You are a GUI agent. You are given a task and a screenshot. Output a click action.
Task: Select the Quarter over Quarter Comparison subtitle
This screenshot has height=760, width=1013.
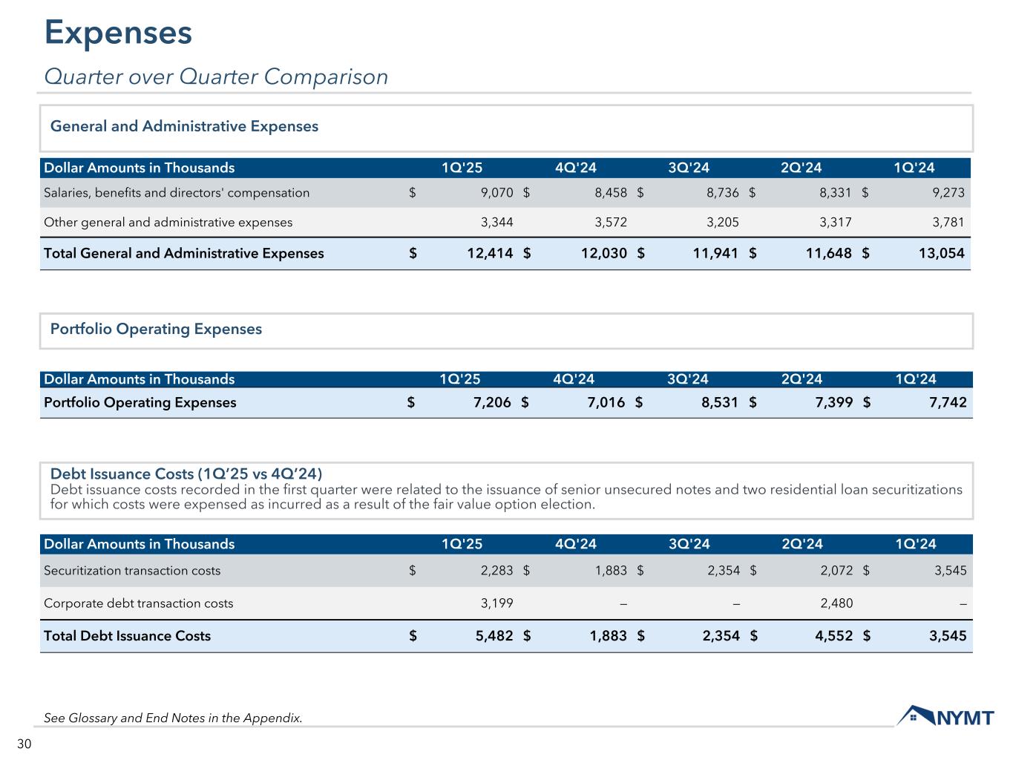(x=216, y=76)
